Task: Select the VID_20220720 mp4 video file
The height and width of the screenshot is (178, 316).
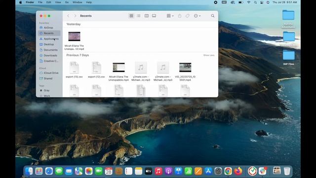Action: pos(185,72)
